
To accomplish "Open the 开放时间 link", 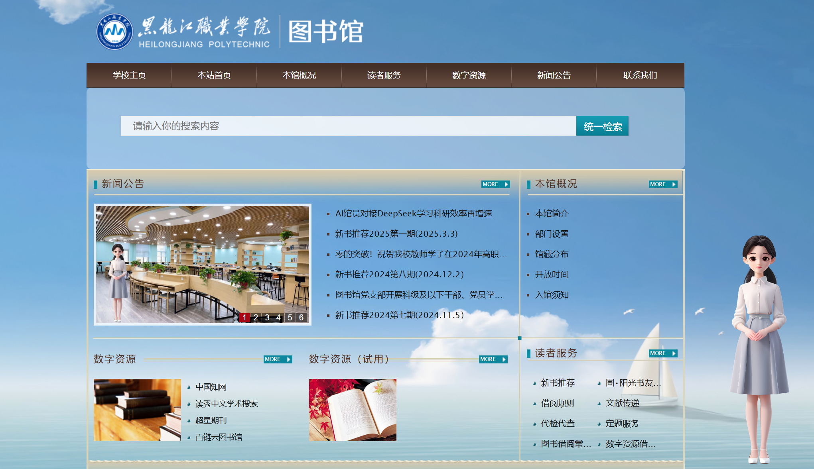I will [x=552, y=275].
